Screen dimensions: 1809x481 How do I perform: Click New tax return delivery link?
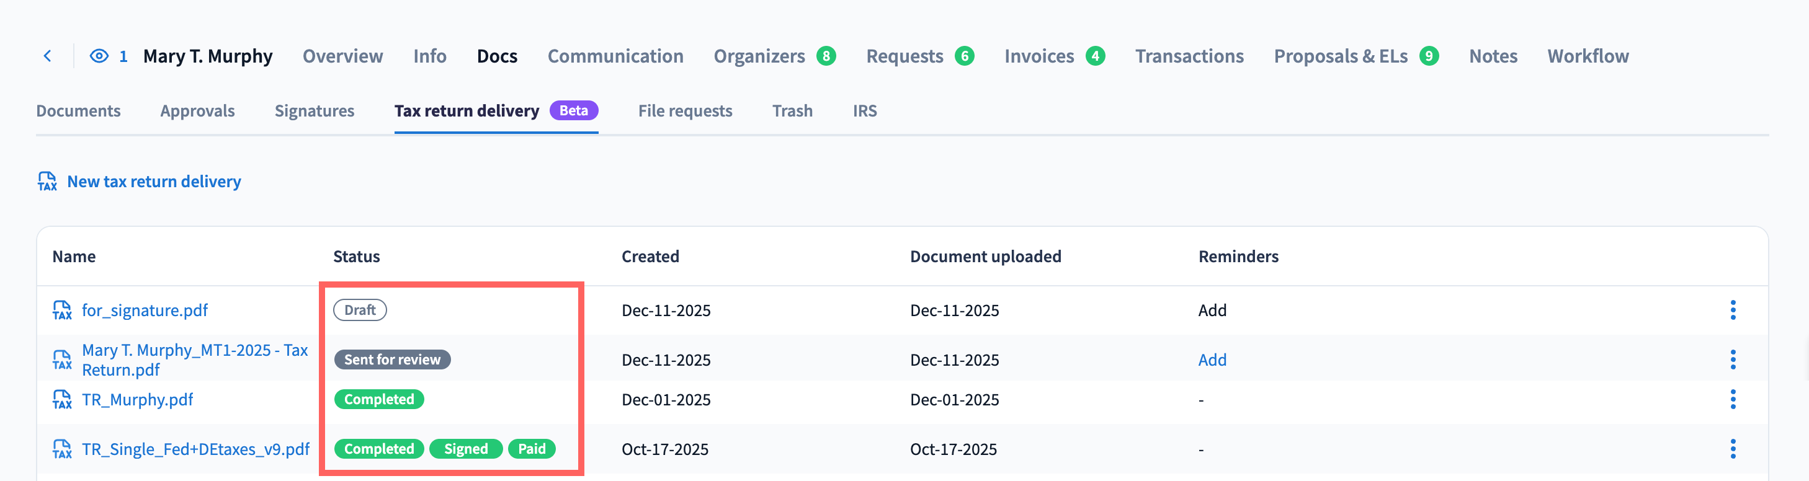point(154,182)
